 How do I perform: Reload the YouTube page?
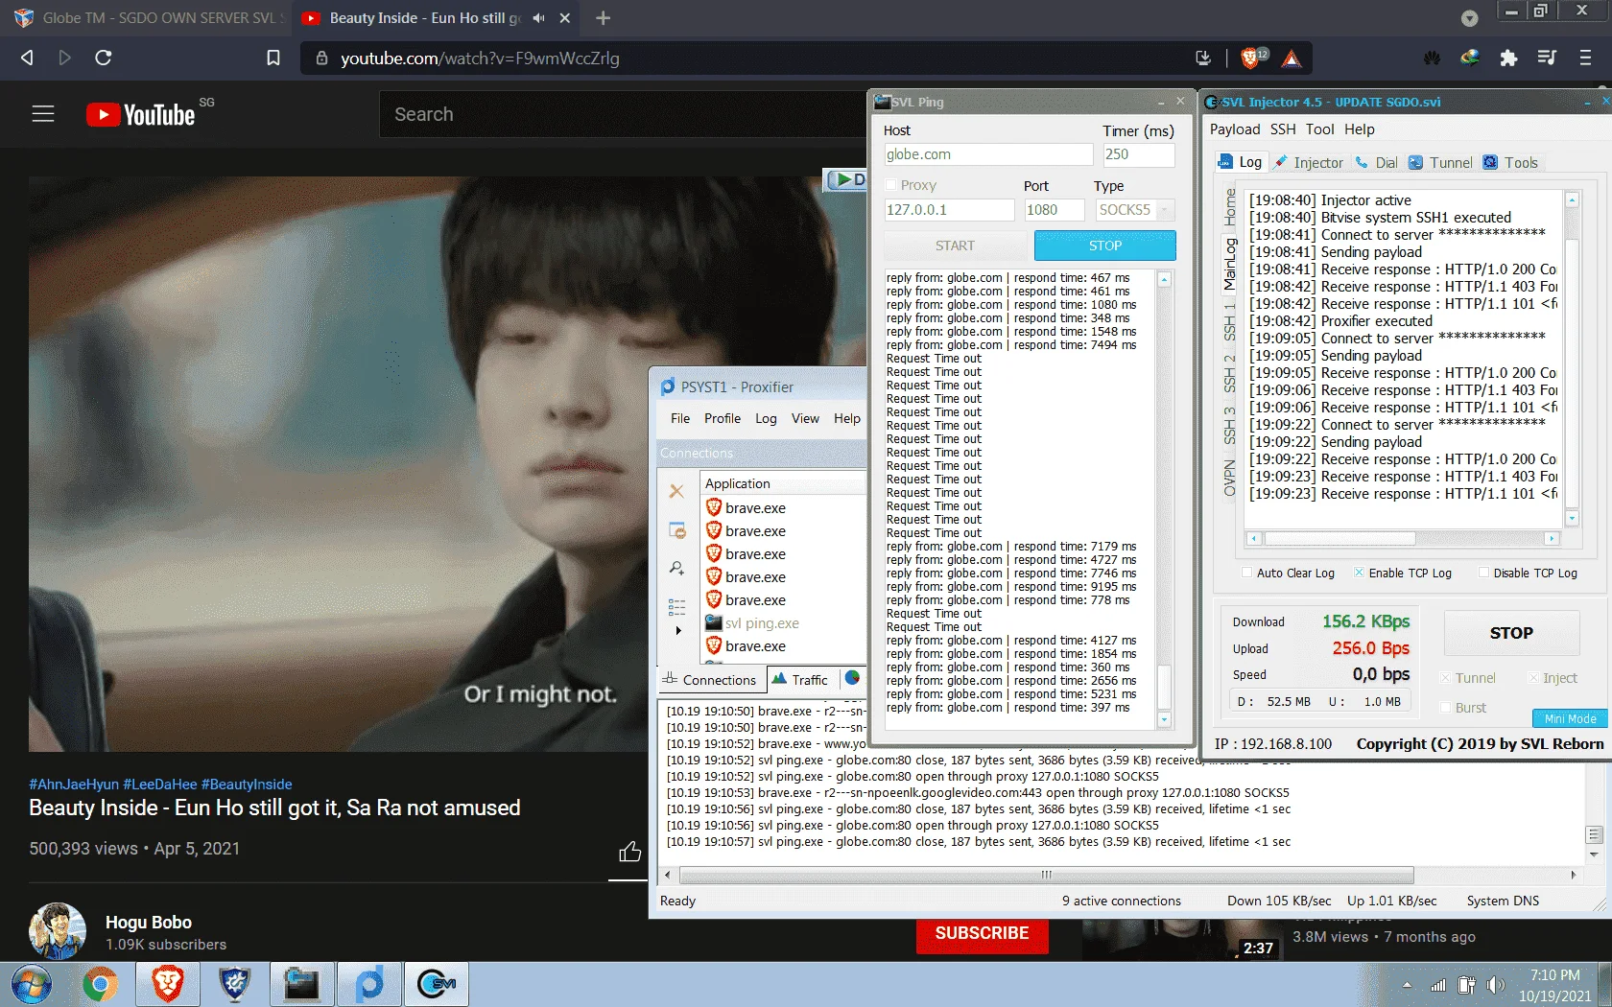(x=104, y=58)
